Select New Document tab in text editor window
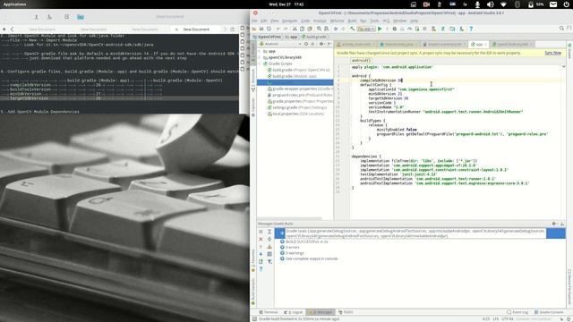Image resolution: width=573 pixels, height=322 pixels. (x=196, y=30)
